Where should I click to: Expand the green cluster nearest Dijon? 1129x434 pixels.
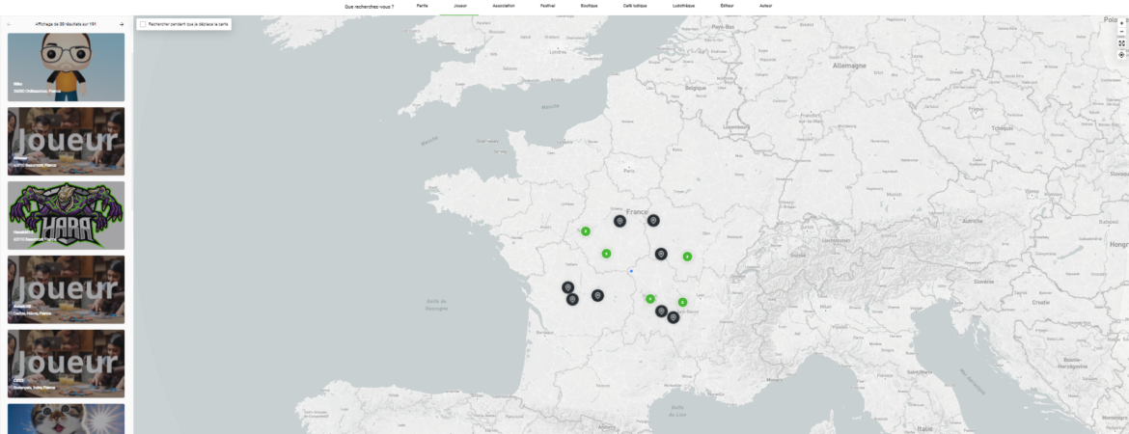coord(687,257)
